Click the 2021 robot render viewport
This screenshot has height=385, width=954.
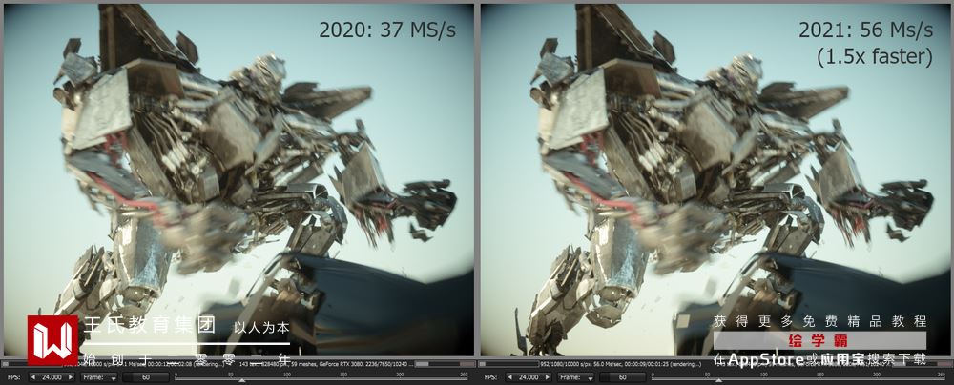[715, 180]
